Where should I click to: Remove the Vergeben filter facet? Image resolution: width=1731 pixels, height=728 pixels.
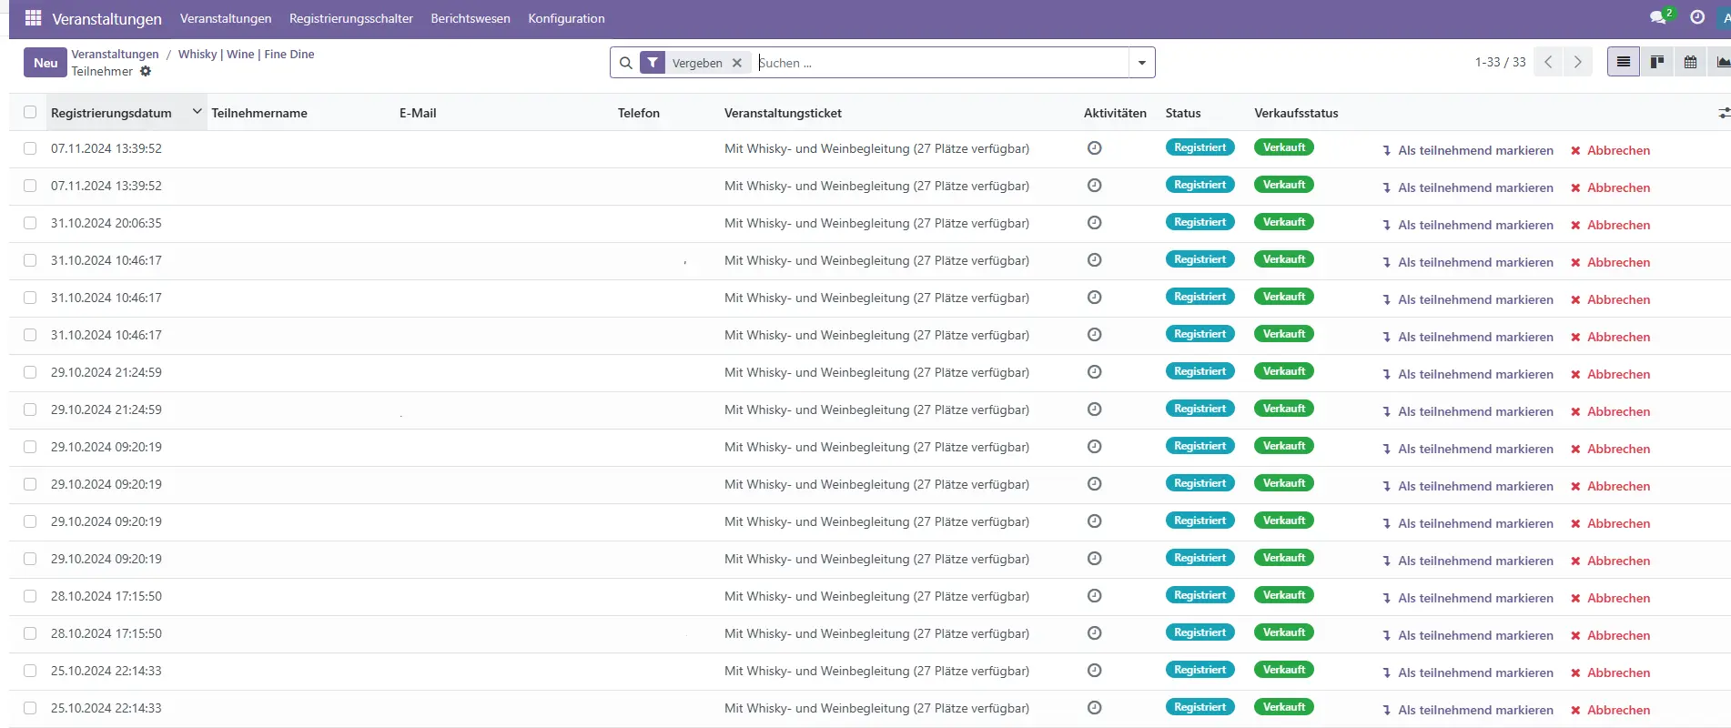point(737,63)
